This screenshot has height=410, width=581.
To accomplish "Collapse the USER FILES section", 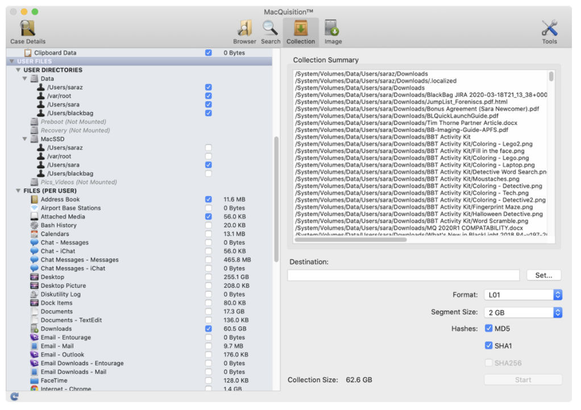I will click(12, 61).
